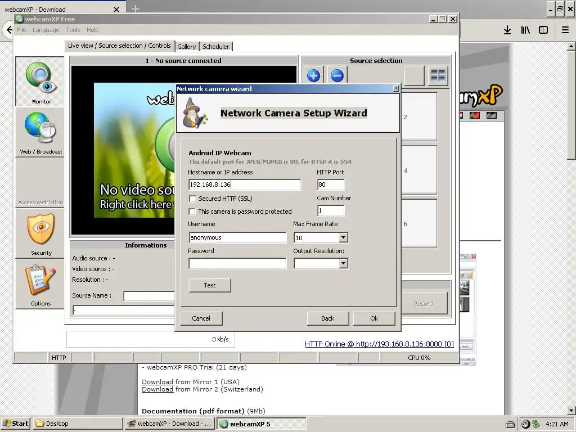Switch to multi-view grid layout icon
The image size is (576, 432).
(438, 76)
